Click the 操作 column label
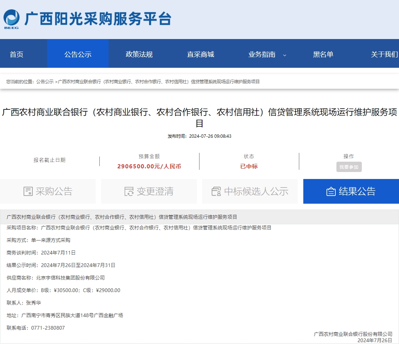The image size is (399, 344). 349,156
